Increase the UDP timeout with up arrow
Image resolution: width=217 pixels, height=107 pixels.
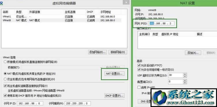pyautogui.click(x=185, y=74)
